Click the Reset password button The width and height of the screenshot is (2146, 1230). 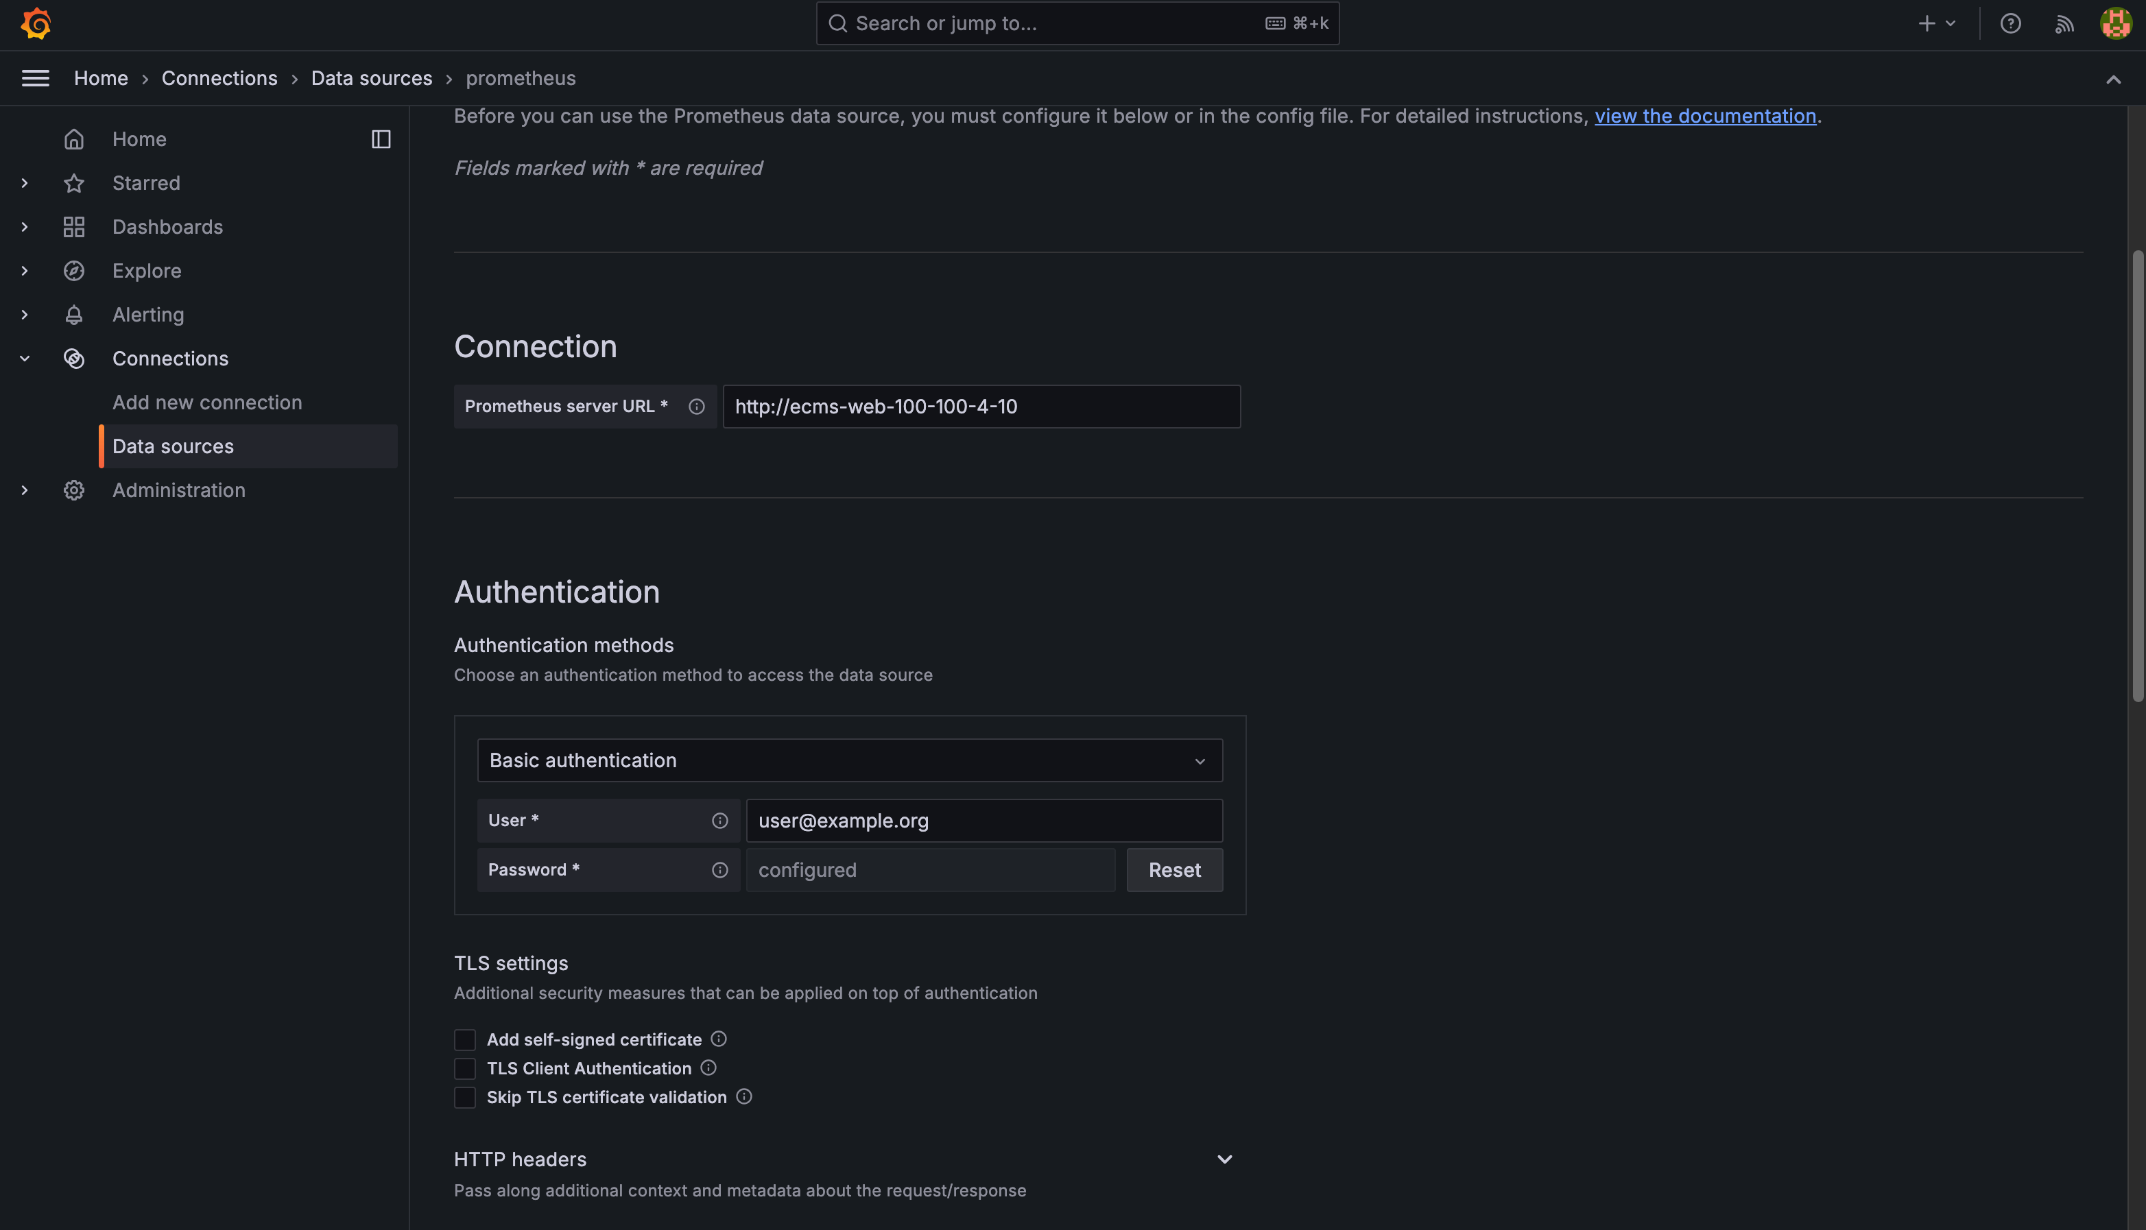pyautogui.click(x=1174, y=870)
